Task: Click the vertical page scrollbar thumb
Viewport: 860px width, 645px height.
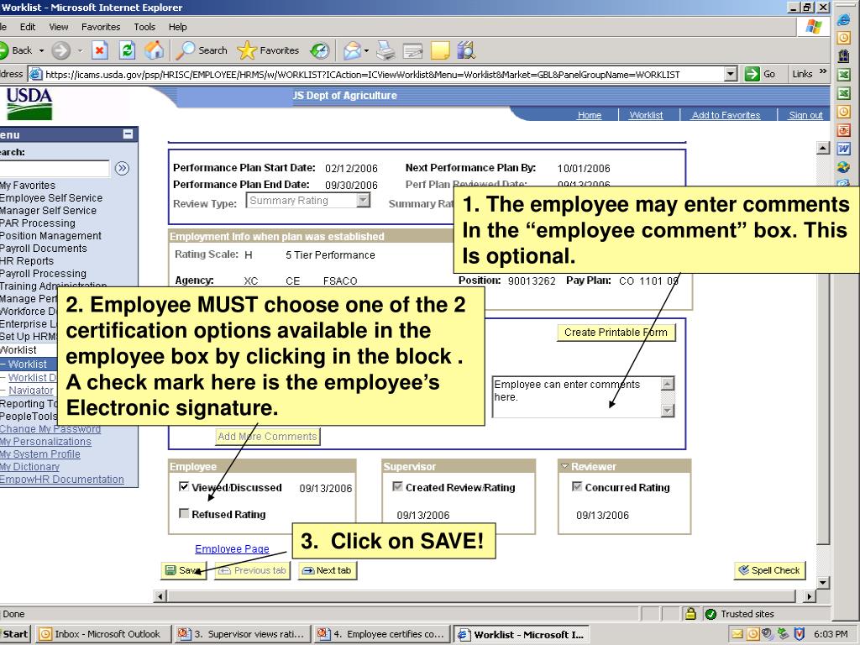Action: pyautogui.click(x=823, y=349)
